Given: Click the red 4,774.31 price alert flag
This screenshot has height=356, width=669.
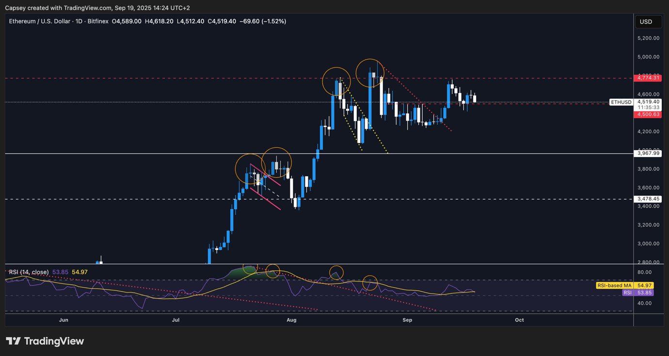Looking at the screenshot, I should (648, 77).
